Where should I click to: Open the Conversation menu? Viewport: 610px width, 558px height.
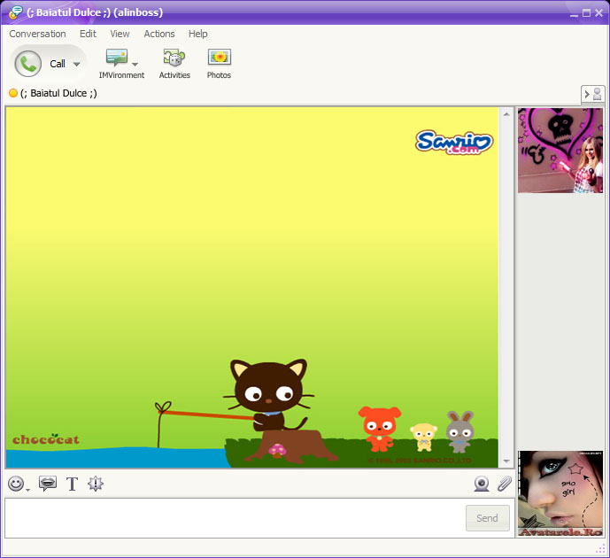tap(37, 34)
